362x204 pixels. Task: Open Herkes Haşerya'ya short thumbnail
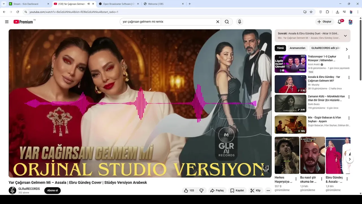click(287, 155)
